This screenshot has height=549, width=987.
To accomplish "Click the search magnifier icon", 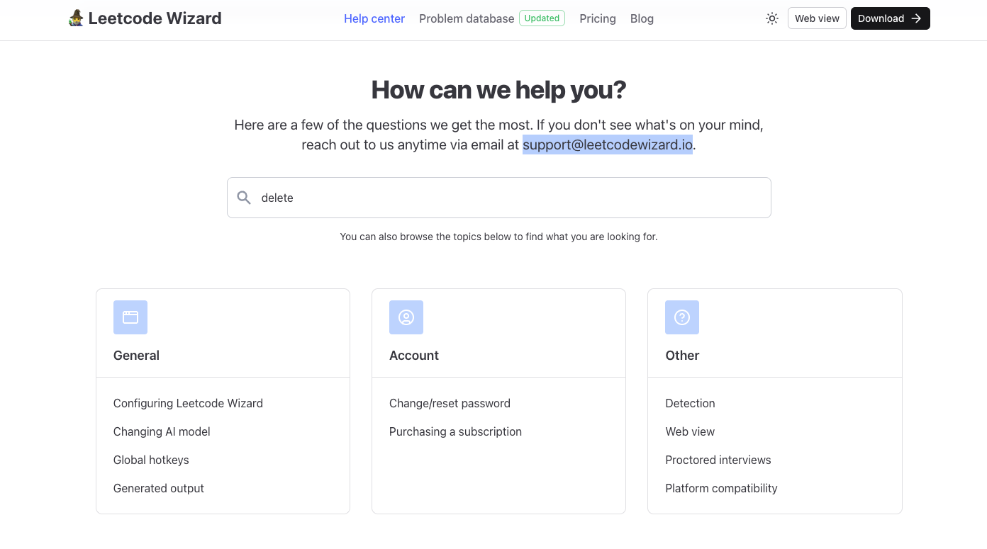I will coord(244,198).
